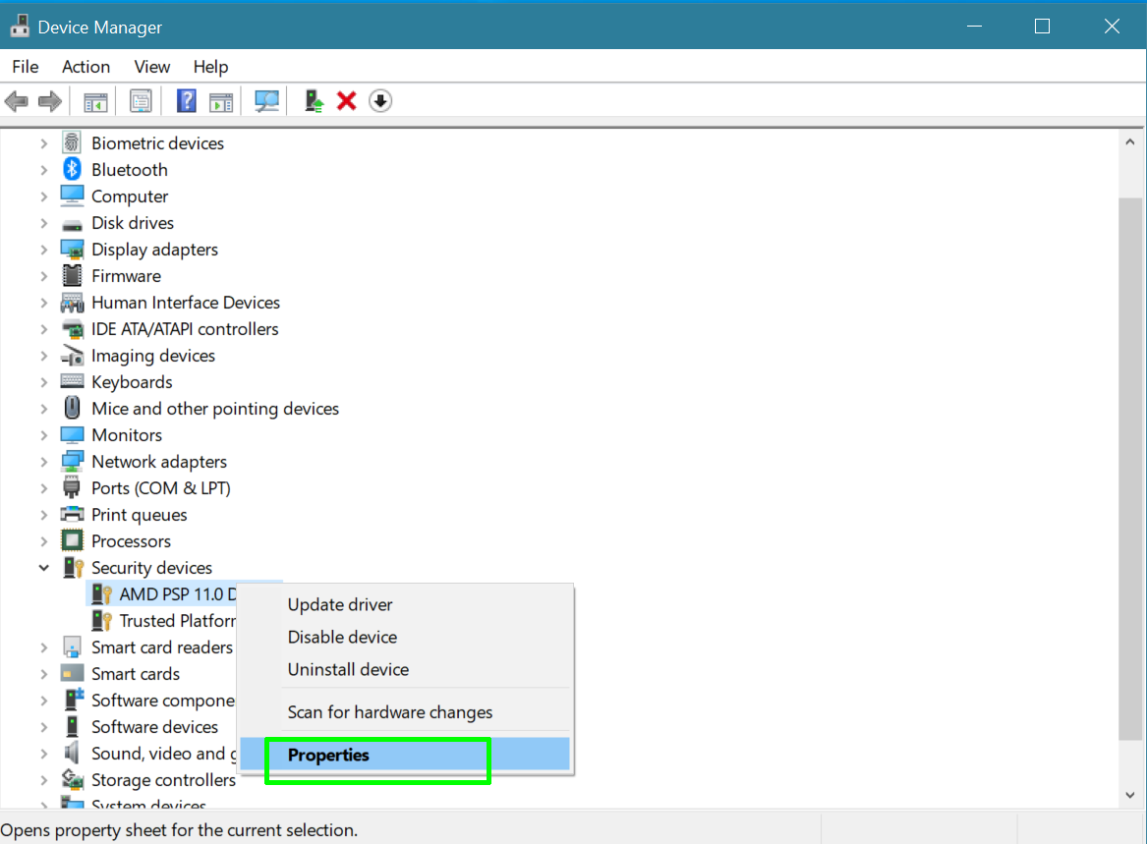Click the scrollbar up arrow
Screen dimensions: 1147x844
click(1130, 141)
